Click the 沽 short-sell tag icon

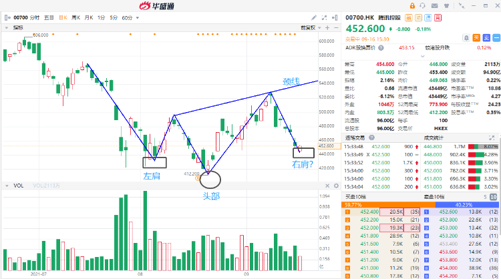[x=418, y=18]
